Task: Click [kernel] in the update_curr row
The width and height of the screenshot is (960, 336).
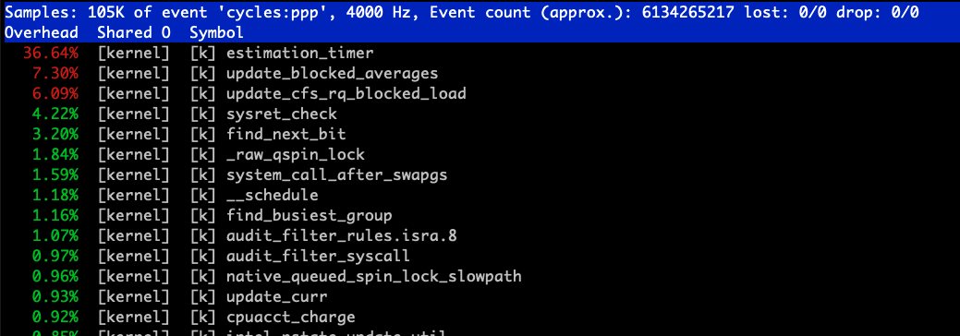Action: click(133, 297)
